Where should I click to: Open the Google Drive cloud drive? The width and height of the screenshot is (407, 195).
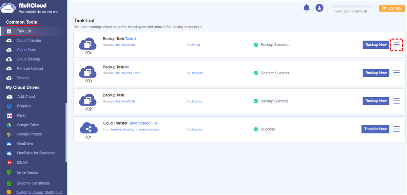28,125
